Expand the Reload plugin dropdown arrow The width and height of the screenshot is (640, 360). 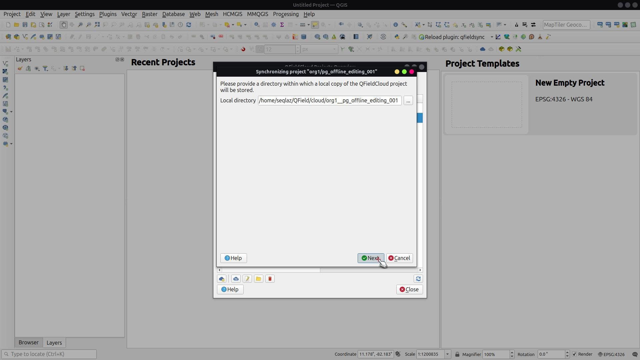[492, 37]
